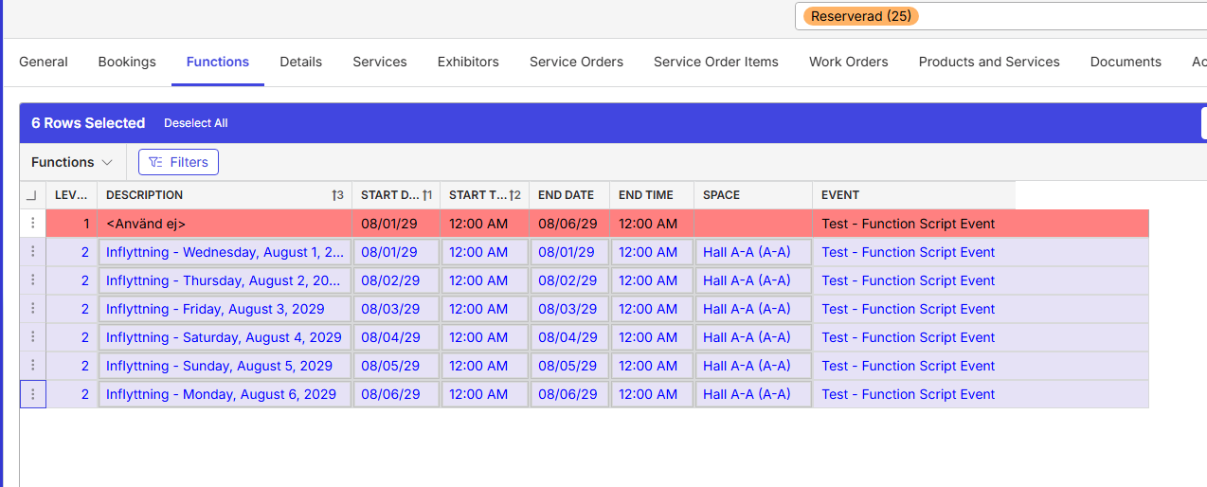Image resolution: width=1207 pixels, height=487 pixels.
Task: Switch to the General tab
Action: pos(44,62)
